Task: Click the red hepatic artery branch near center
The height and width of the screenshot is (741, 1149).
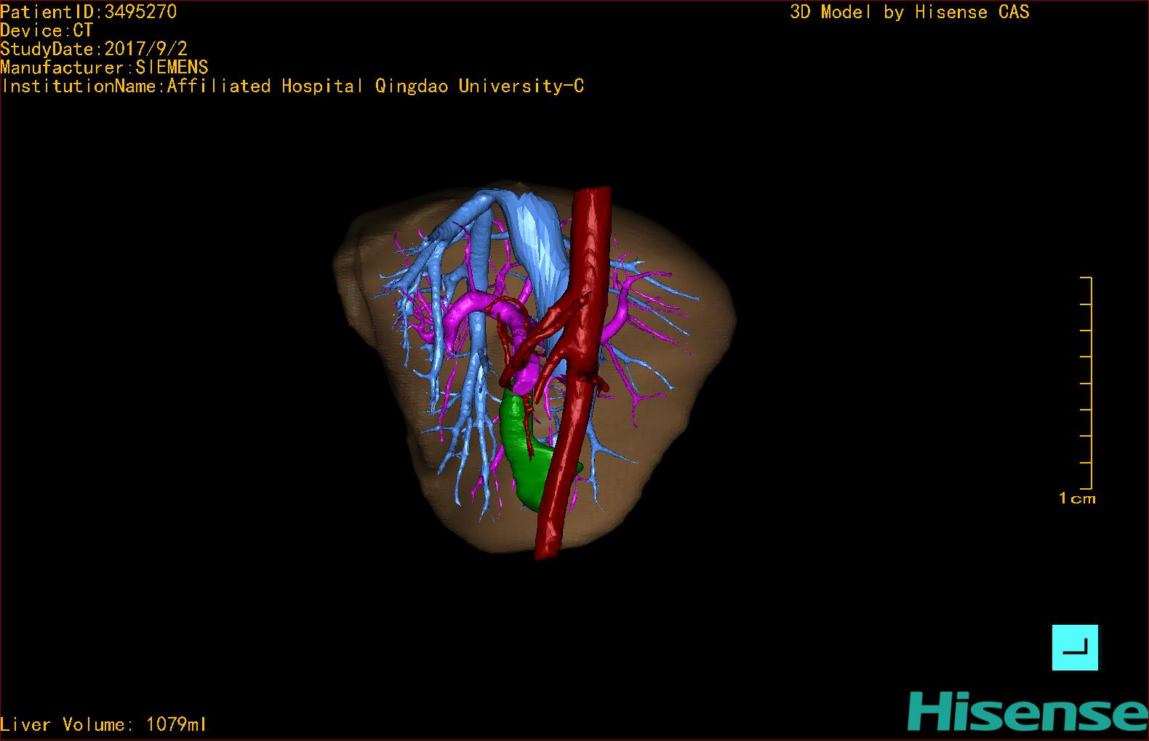Action: [x=509, y=341]
